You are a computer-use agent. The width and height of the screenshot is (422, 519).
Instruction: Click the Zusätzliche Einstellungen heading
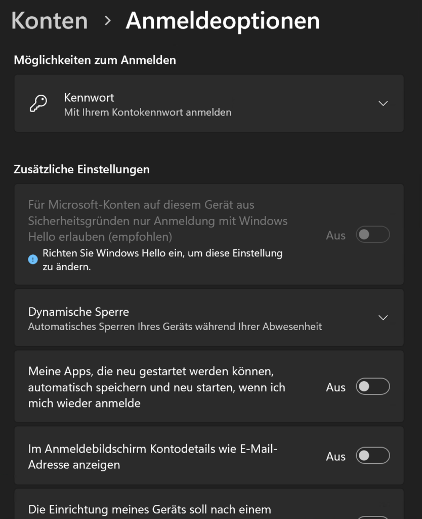81,169
